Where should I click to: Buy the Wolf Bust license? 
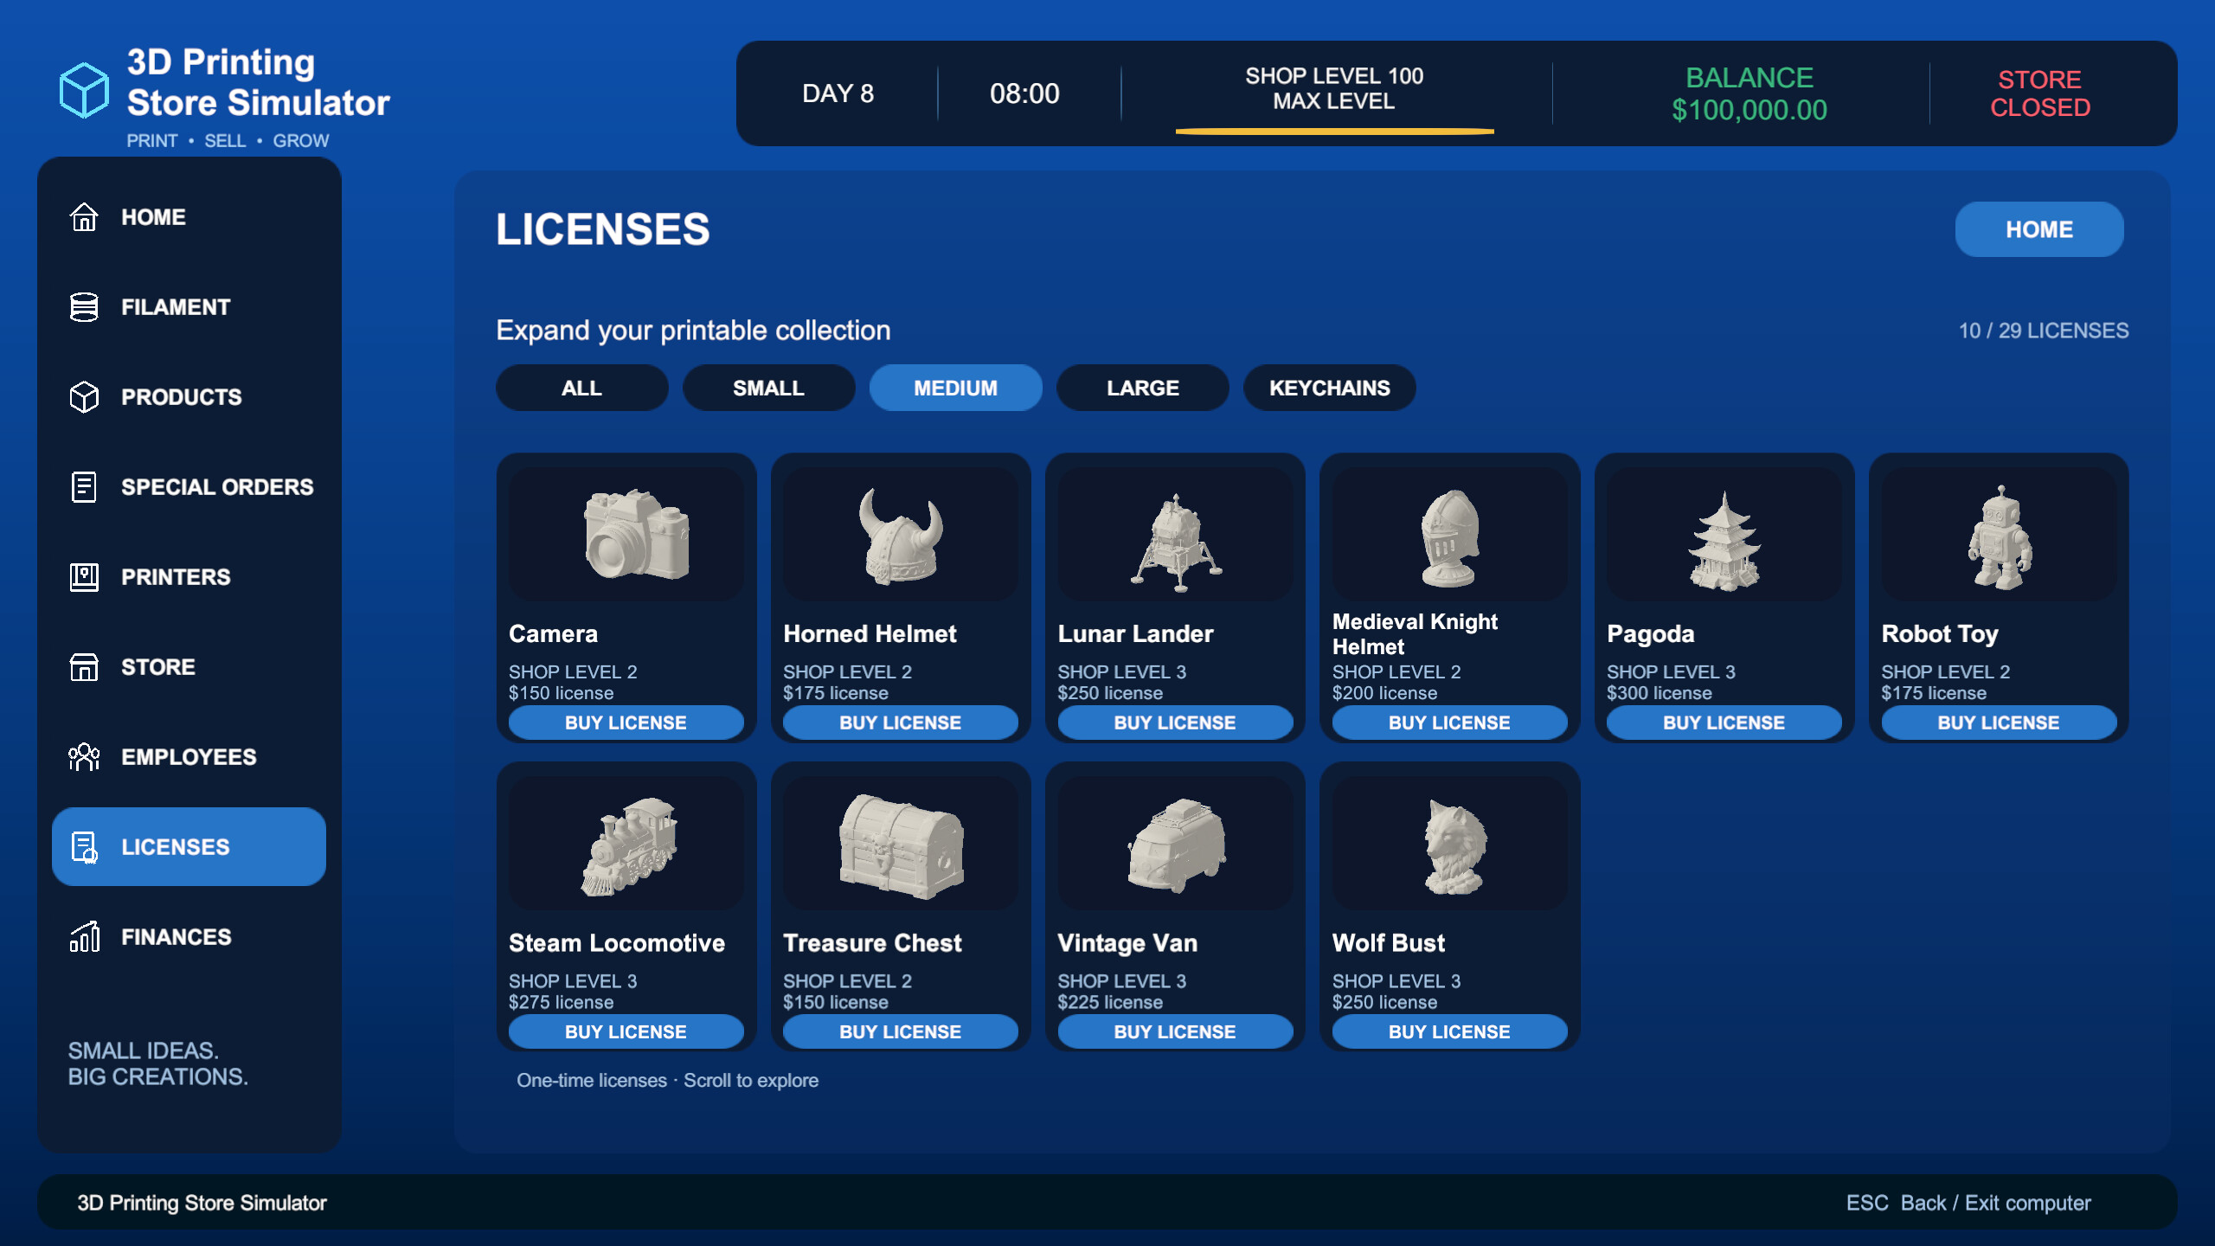1450,1031
